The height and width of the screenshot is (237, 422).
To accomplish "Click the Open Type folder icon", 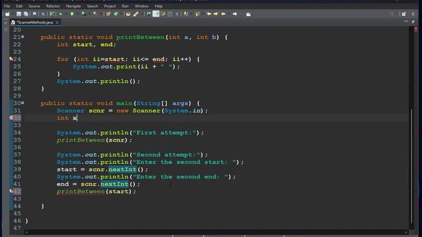I will [128, 14].
